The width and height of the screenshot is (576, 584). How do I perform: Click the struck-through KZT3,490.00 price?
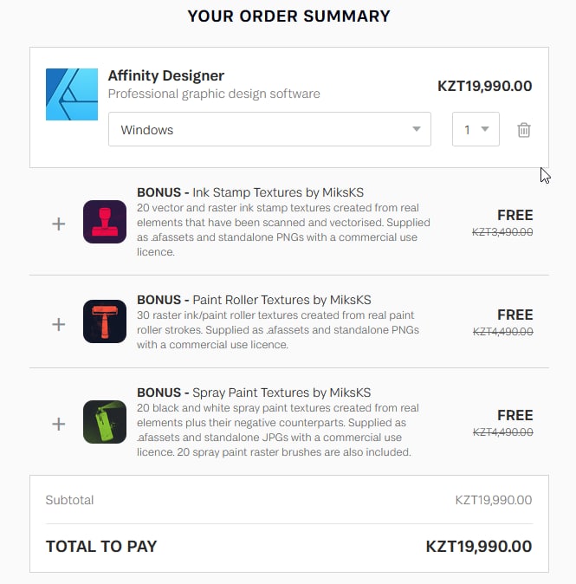[502, 231]
